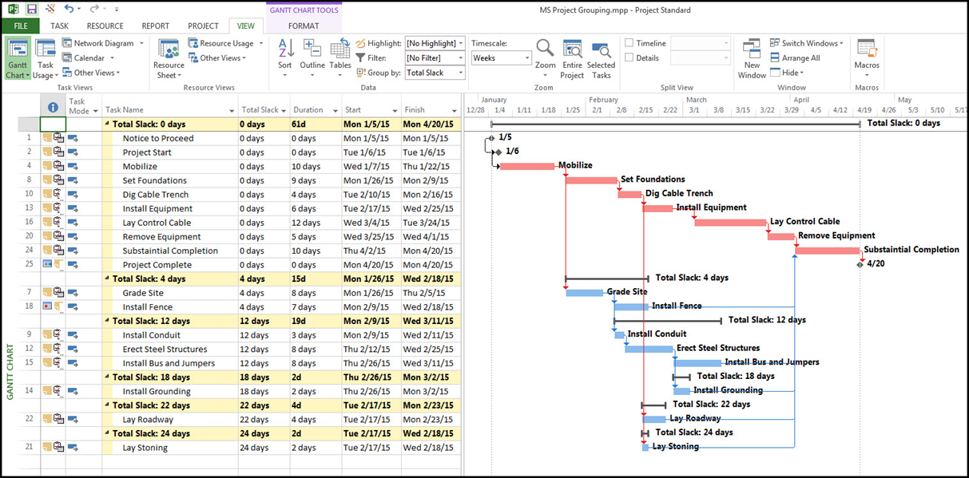Click the New Window icon
Image resolution: width=969 pixels, height=478 pixels.
[752, 51]
